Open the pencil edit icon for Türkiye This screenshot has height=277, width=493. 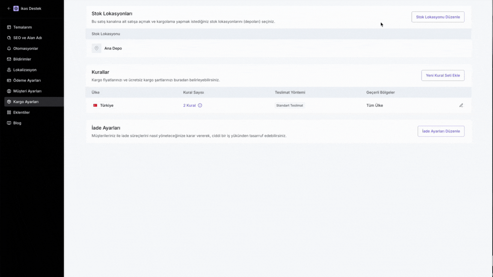pos(461,105)
